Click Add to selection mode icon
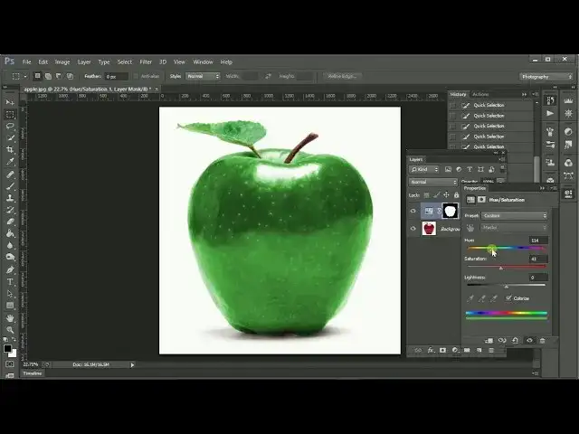The height and width of the screenshot is (434, 579). tap(48, 76)
